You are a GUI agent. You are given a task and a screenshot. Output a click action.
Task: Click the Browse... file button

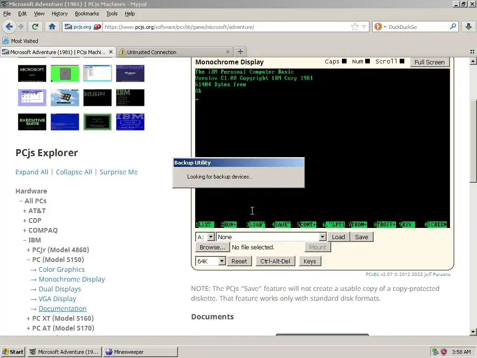[212, 247]
